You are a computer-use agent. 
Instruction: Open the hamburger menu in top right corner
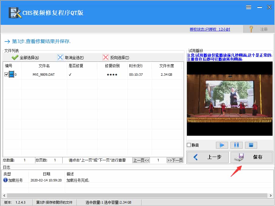pos(249,7)
